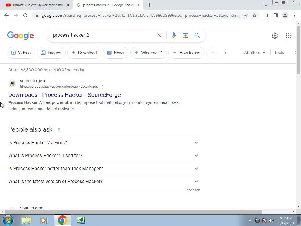301x226 pixels.
Task: Expand Is Process Hacker better than Task Manager?
Action: coord(104,168)
